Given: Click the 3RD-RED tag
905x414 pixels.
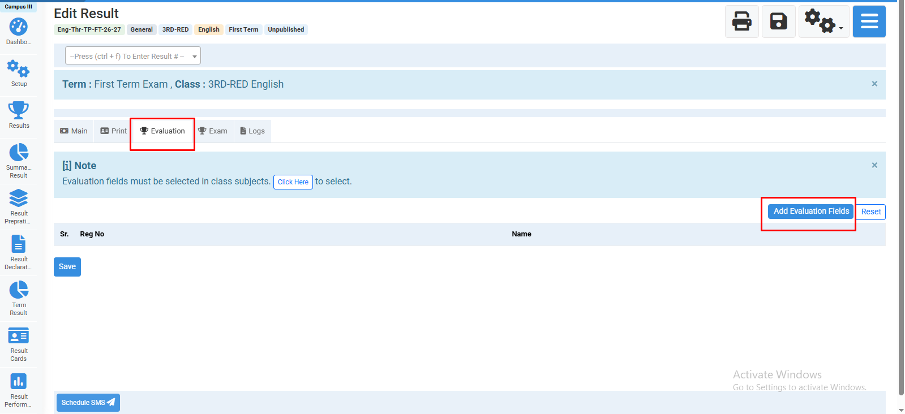Looking at the screenshot, I should [175, 29].
